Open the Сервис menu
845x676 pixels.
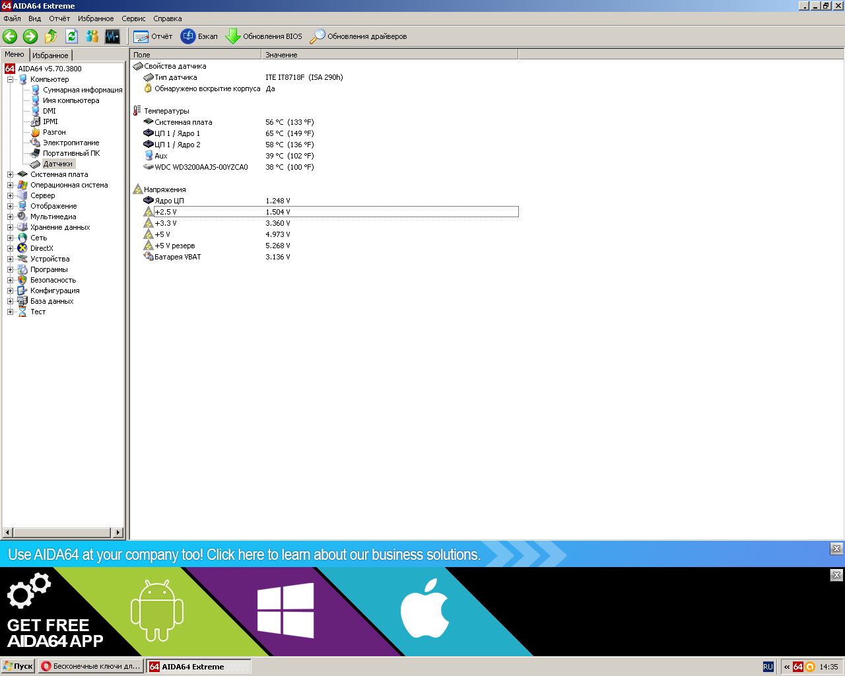133,18
